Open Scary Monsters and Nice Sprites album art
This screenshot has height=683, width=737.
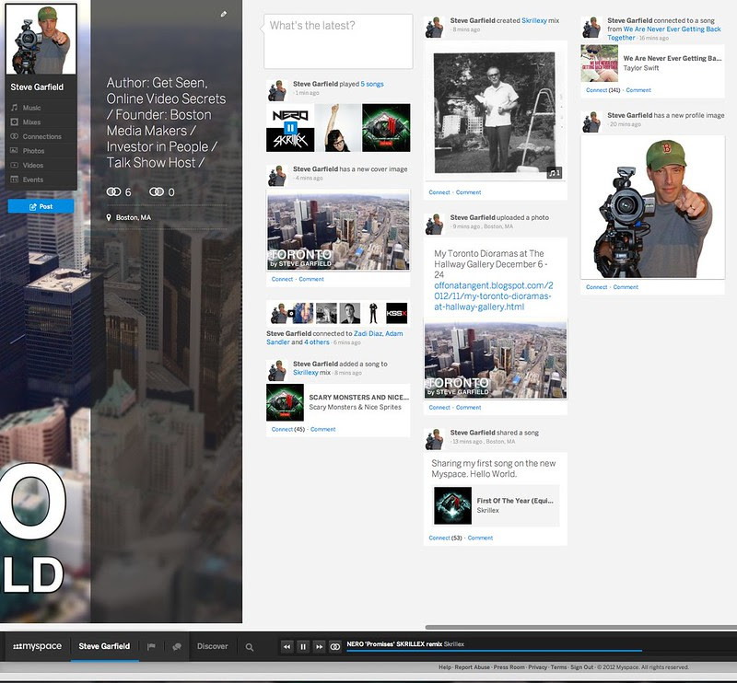click(285, 402)
